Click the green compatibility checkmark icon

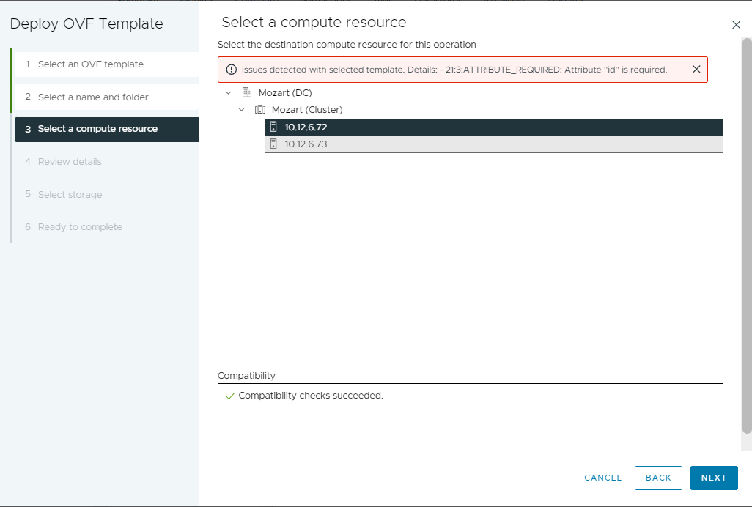pyautogui.click(x=229, y=396)
